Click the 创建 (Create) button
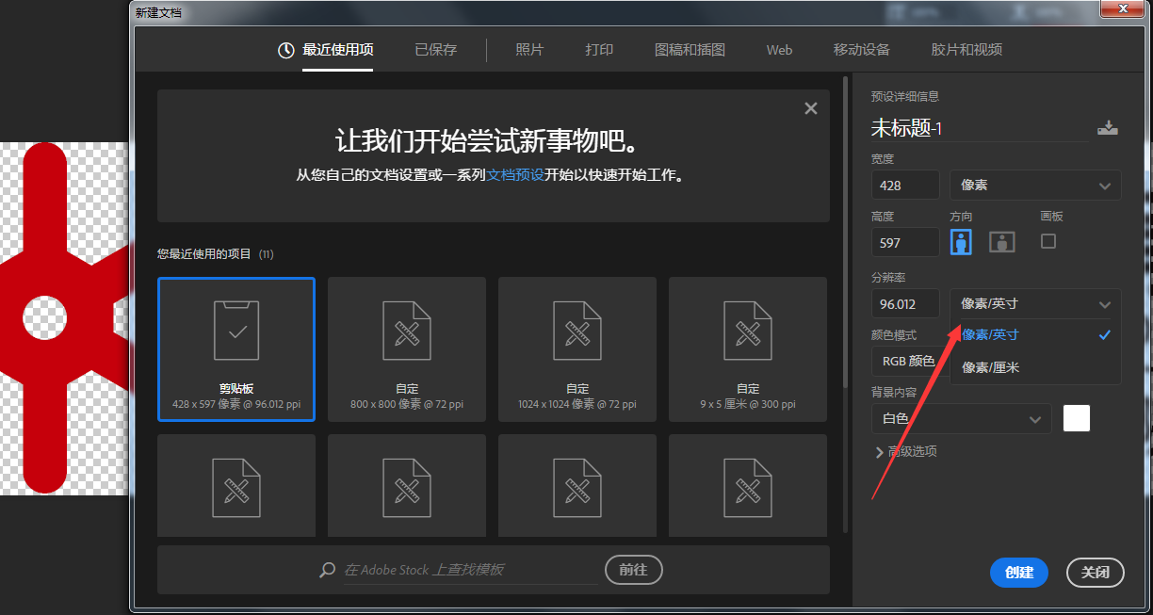1153x615 pixels. point(1019,573)
